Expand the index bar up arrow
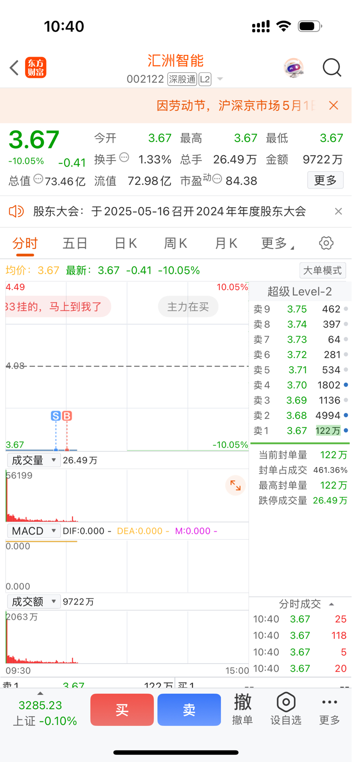 click(x=40, y=693)
